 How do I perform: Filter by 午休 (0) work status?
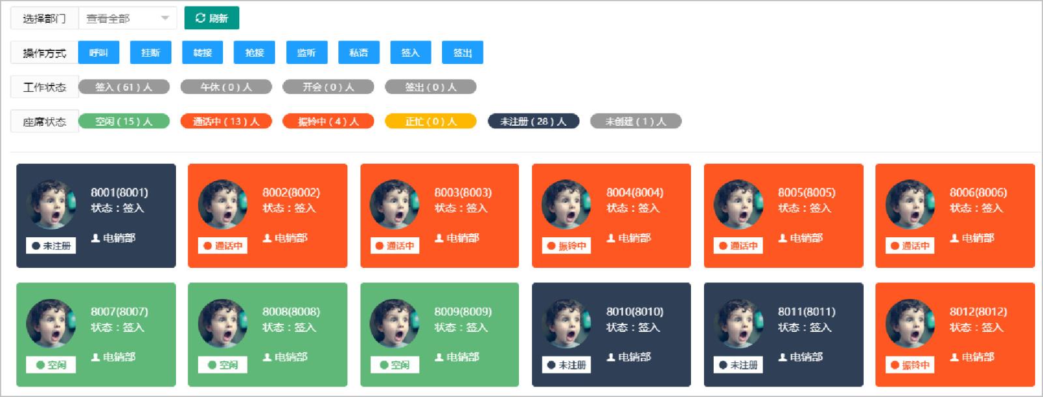(226, 87)
